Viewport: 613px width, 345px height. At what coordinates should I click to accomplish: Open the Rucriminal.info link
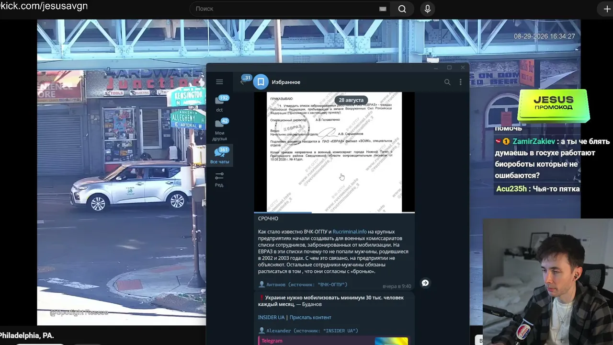(x=350, y=231)
